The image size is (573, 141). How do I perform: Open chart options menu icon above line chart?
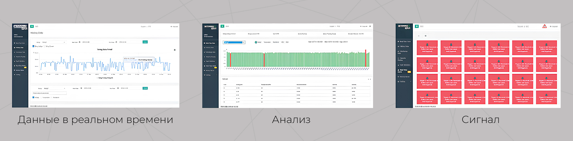175,50
